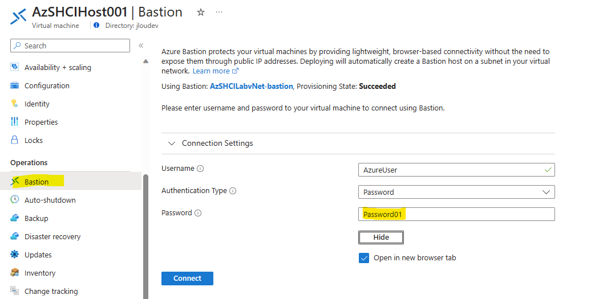This screenshot has width=595, height=299.
Task: Uncheck Open in new browser tab
Action: point(364,258)
